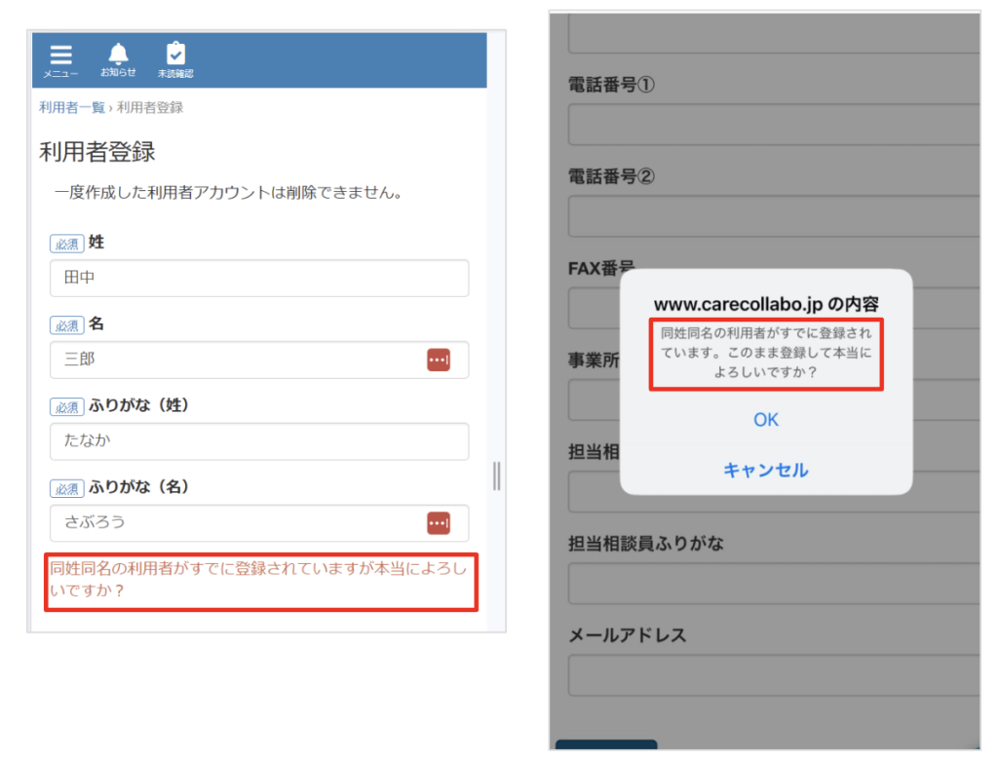This screenshot has width=998, height=760.
Task: Click the ふりがな(名) field containing さぶろう
Action: tap(259, 523)
